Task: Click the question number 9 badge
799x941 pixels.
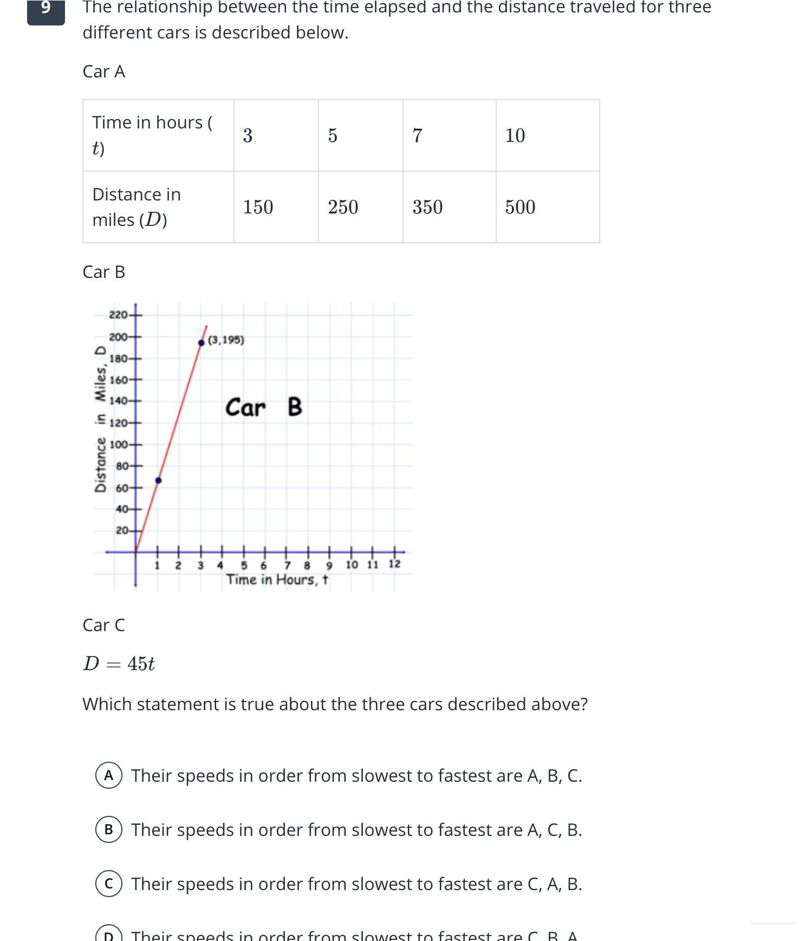Action: pos(46,10)
